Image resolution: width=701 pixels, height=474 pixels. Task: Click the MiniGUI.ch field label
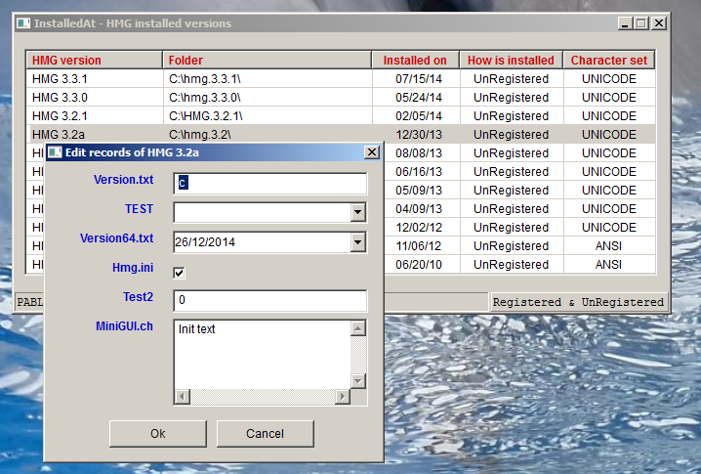(x=124, y=326)
